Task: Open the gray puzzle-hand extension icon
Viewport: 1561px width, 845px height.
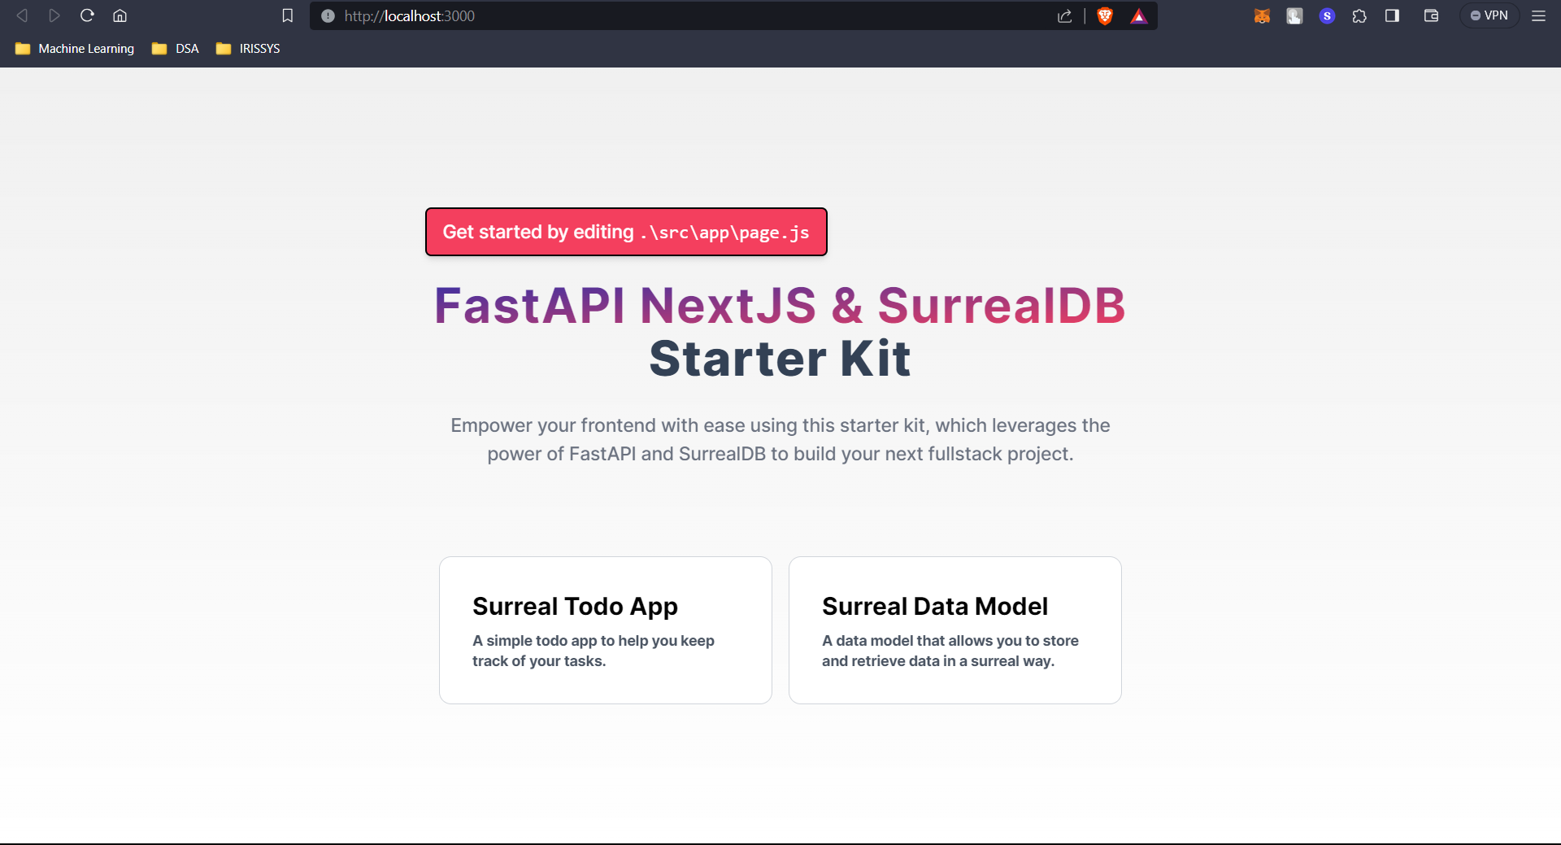Action: 1294,15
